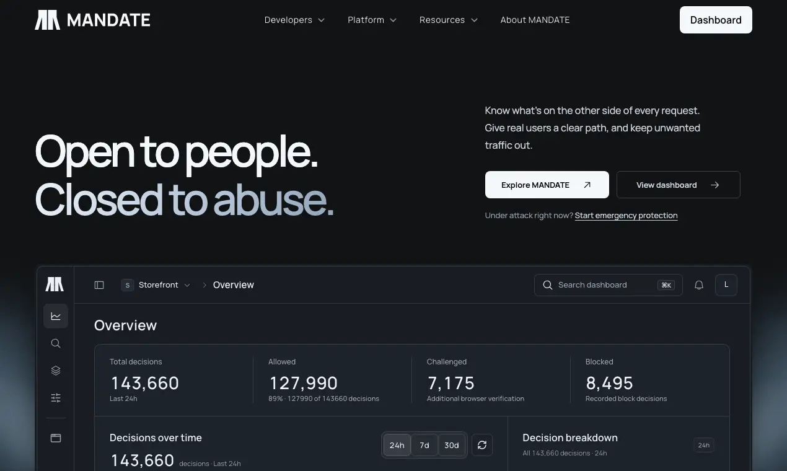Click 'Additional browser verification' text
Image resolution: width=787 pixels, height=471 pixels.
click(x=475, y=398)
